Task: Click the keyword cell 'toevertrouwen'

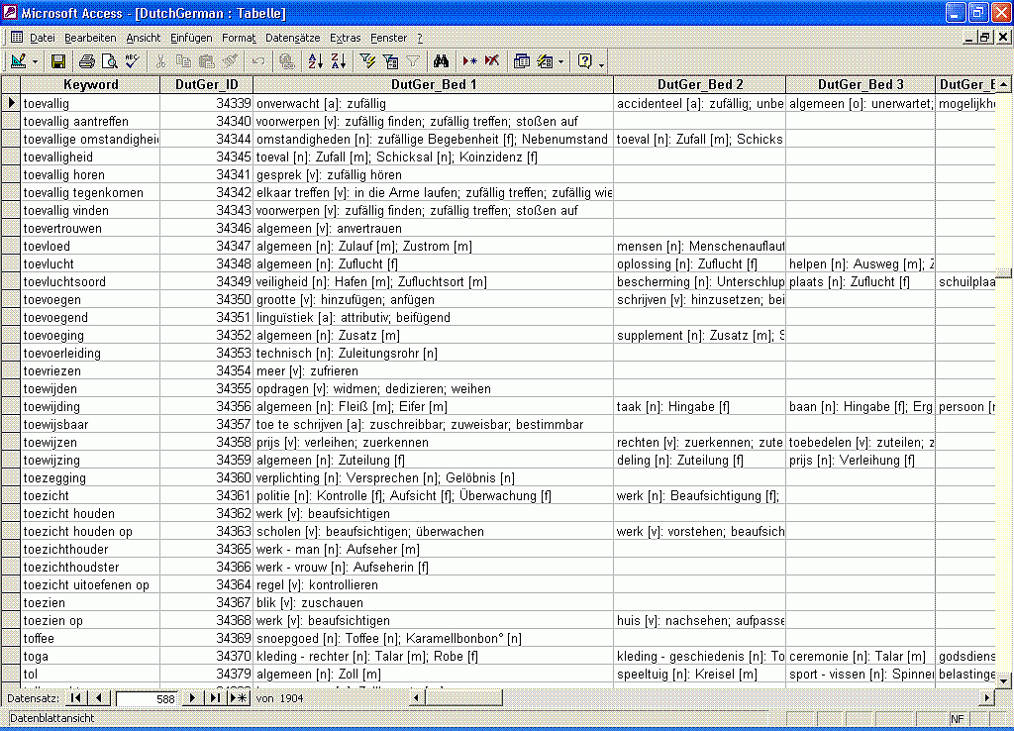Action: (x=90, y=229)
